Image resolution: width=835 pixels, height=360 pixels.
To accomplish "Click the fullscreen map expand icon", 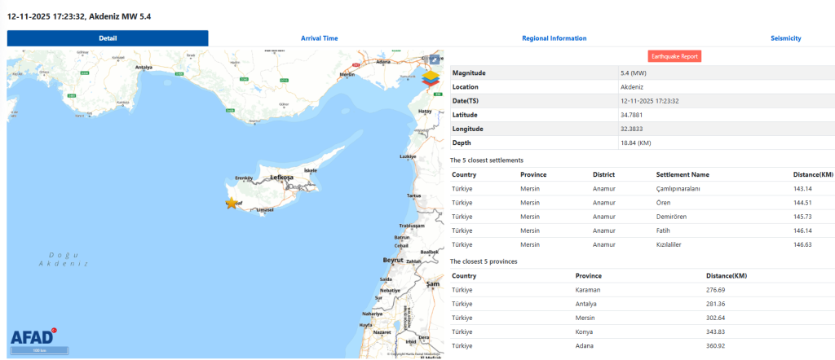I will (x=435, y=59).
